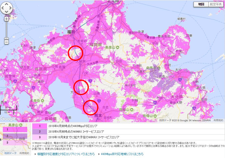Click the legend preview map thumbnail

[x=16, y=139]
